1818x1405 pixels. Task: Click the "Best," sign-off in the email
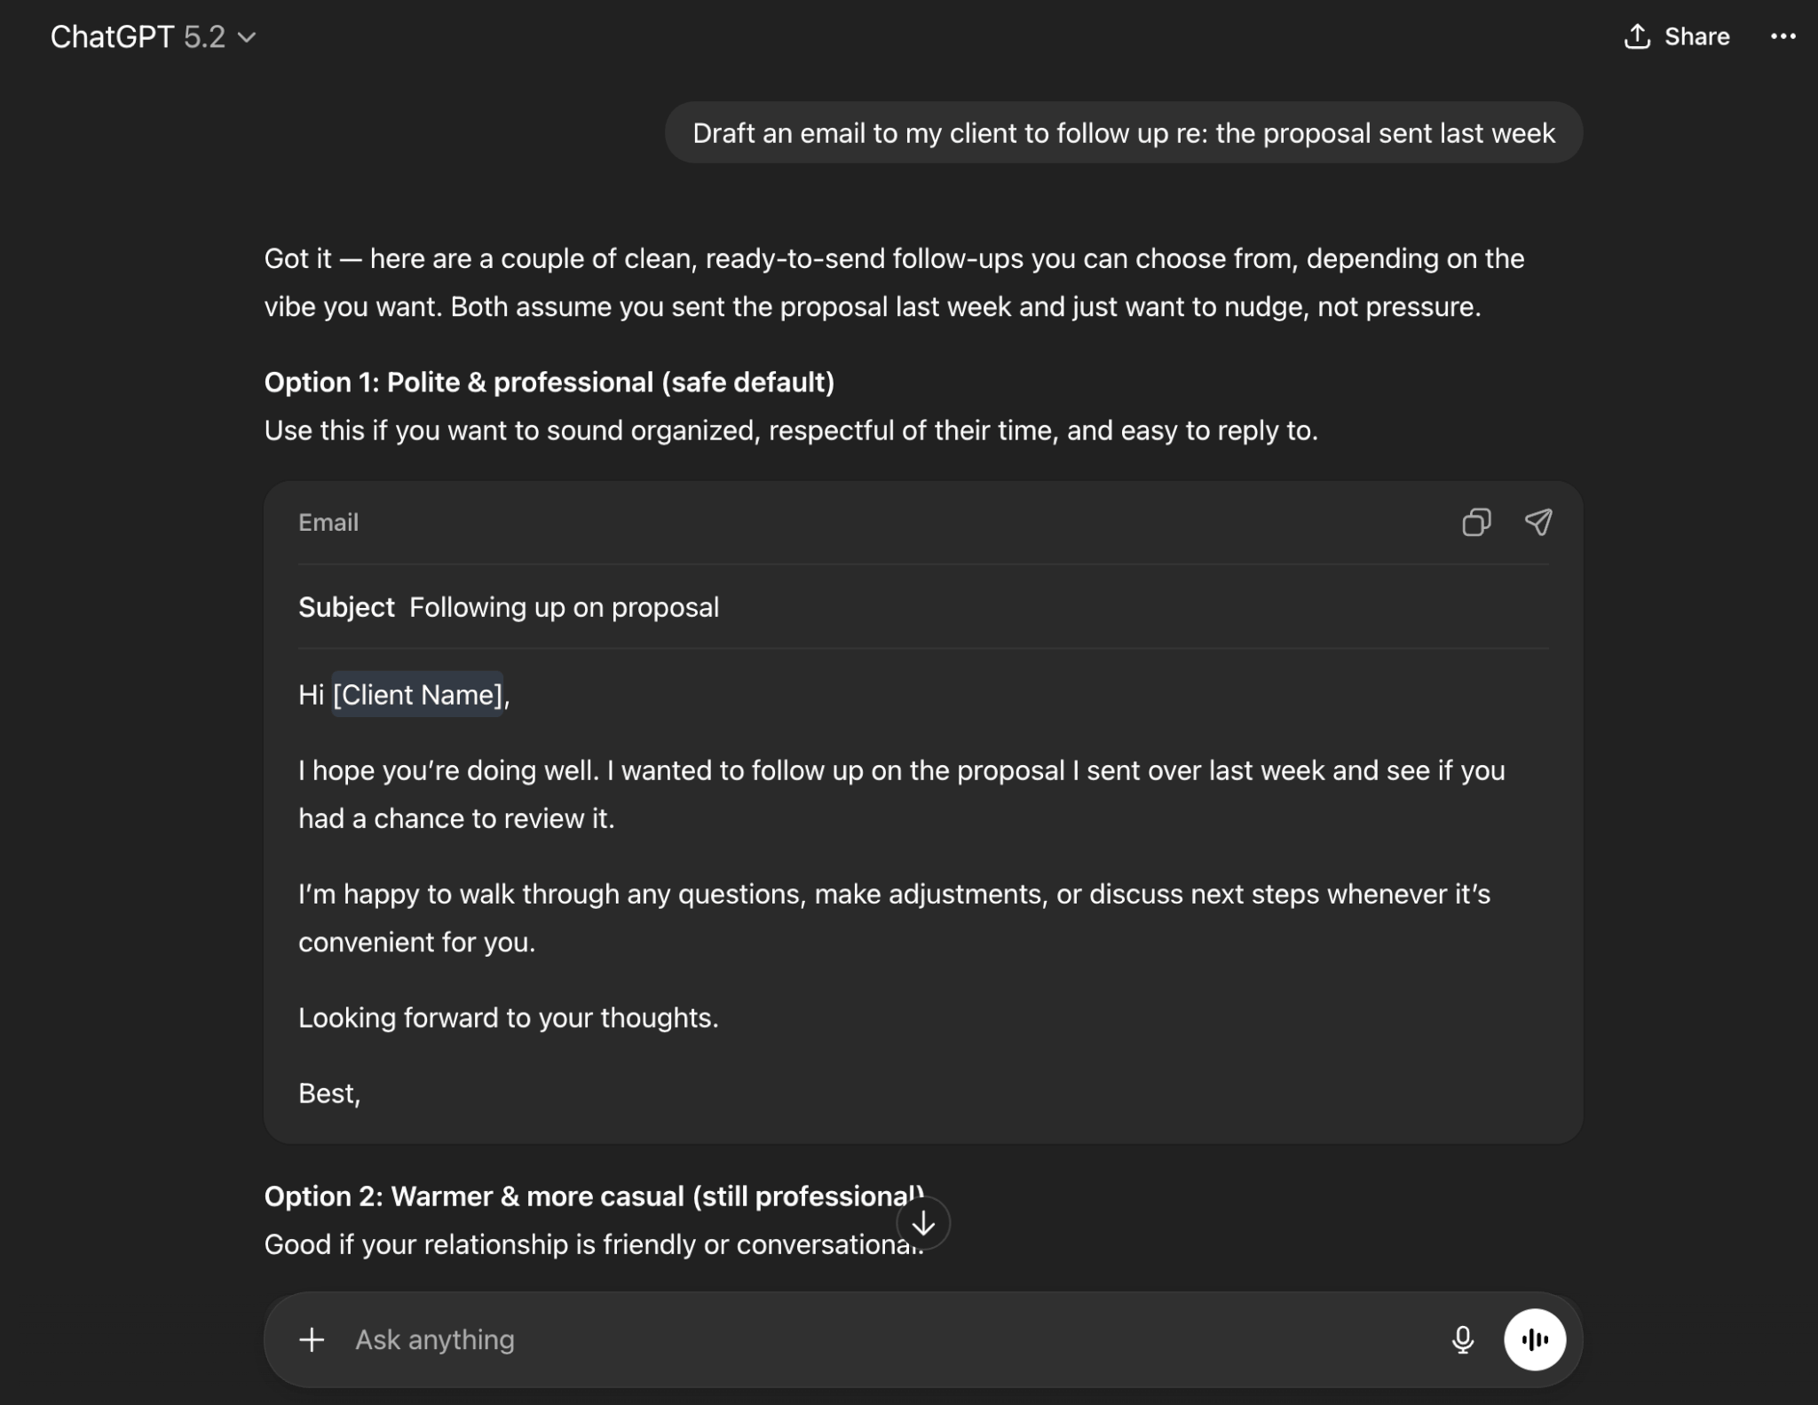329,1093
